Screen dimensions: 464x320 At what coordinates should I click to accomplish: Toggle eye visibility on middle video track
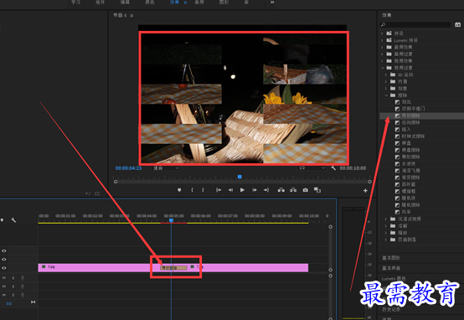(x=4, y=260)
